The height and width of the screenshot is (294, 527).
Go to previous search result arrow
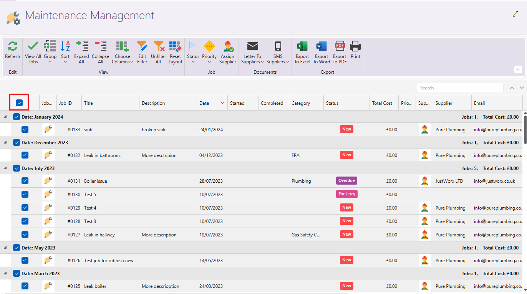pos(512,88)
